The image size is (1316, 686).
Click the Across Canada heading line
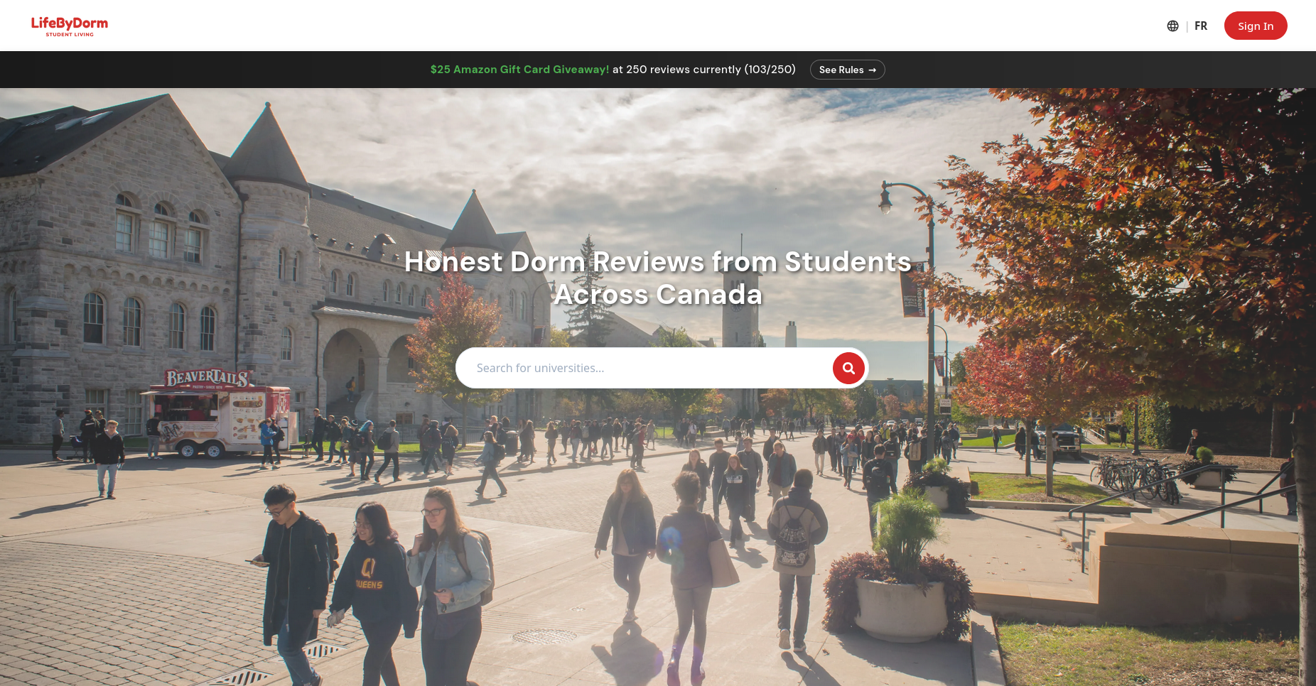click(x=657, y=294)
